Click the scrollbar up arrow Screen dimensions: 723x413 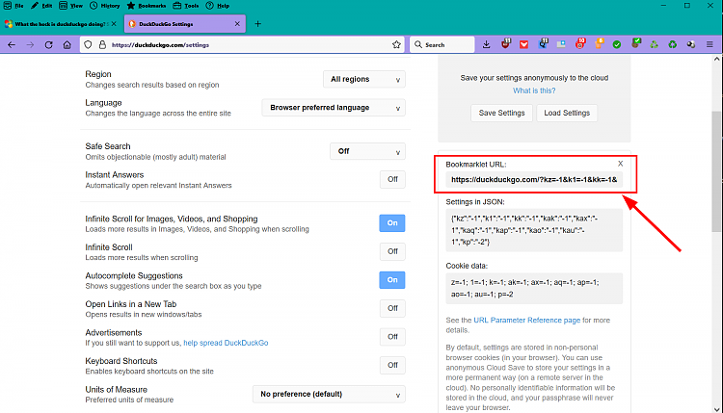click(717, 59)
